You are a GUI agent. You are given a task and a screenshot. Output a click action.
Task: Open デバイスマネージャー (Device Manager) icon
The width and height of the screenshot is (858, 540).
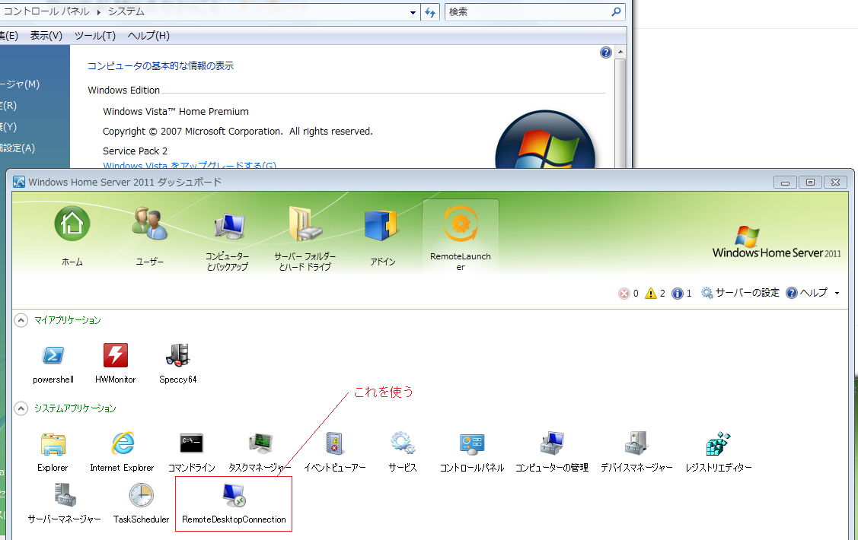tap(636, 452)
